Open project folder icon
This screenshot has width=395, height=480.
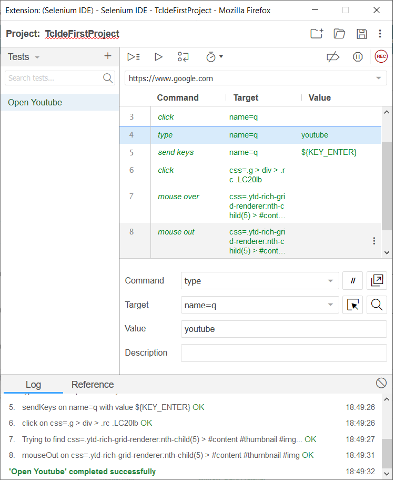(x=339, y=33)
